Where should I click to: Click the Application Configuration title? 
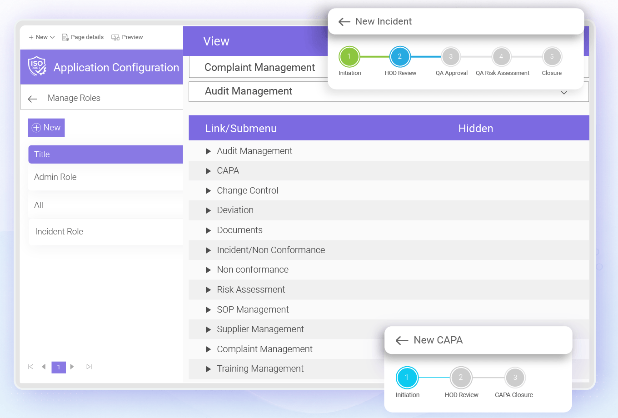coord(116,68)
